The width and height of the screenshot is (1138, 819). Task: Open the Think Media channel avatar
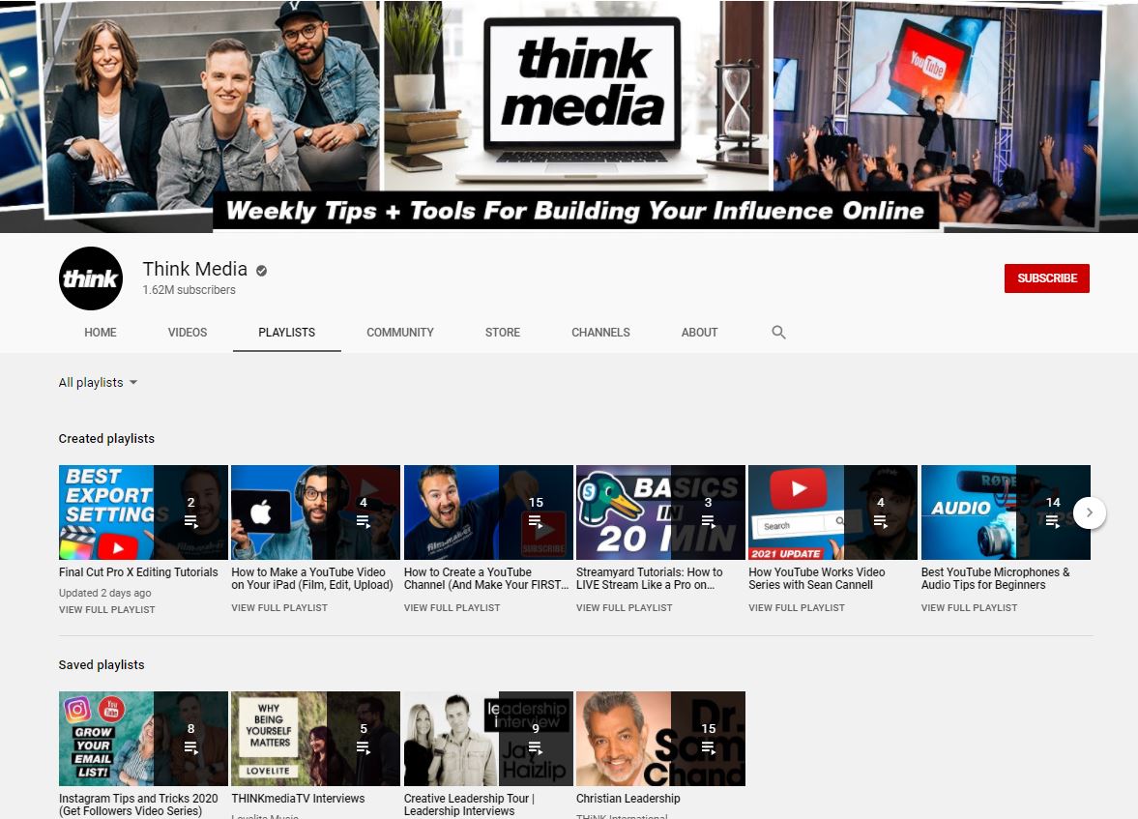[x=90, y=278]
